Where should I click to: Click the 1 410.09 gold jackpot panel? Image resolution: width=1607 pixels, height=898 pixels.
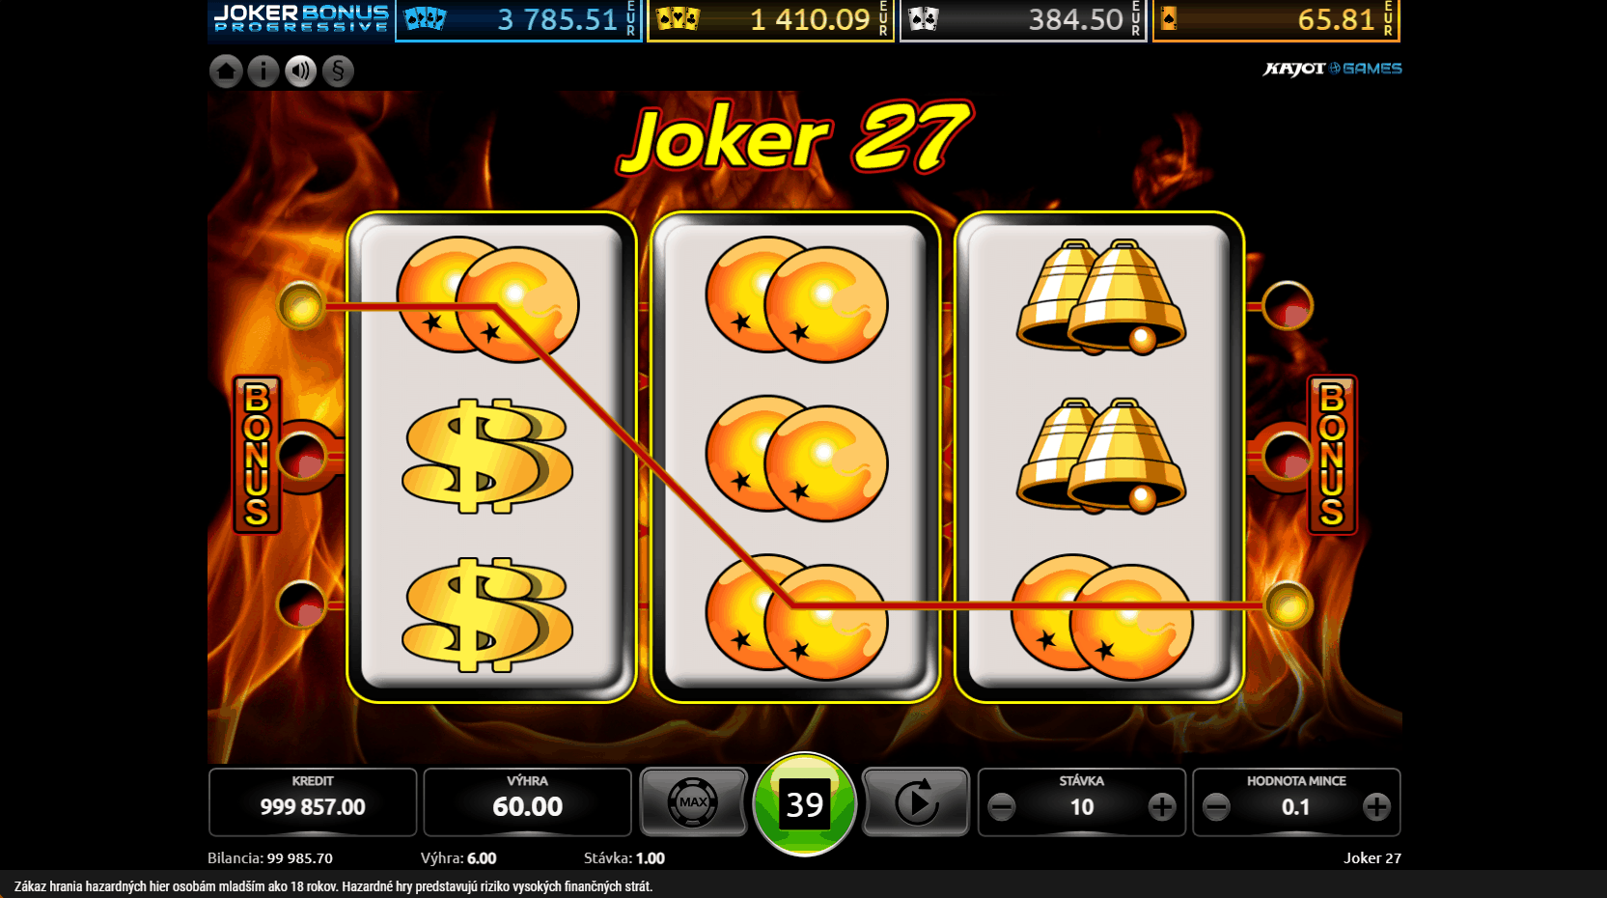[x=770, y=20]
